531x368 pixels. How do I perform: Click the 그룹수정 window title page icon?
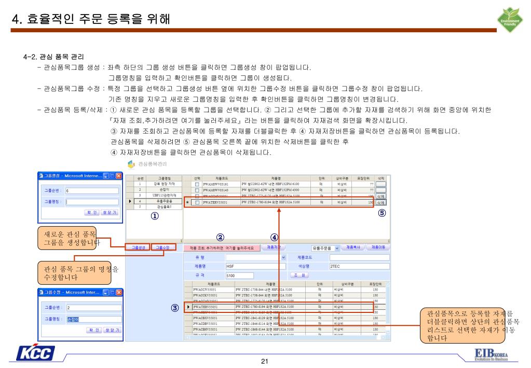(x=41, y=292)
